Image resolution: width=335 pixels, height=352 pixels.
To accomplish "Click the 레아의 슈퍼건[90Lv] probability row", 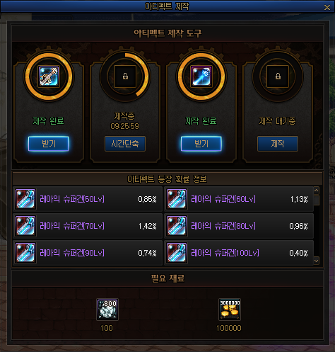I will point(88,253).
